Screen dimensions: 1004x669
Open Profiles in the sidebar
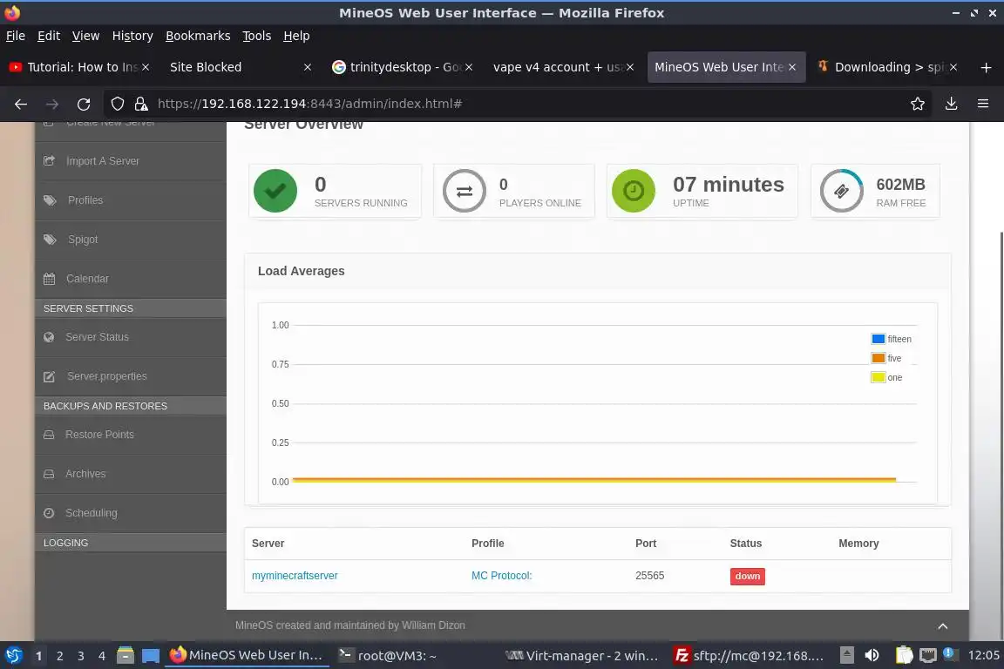pos(131,200)
